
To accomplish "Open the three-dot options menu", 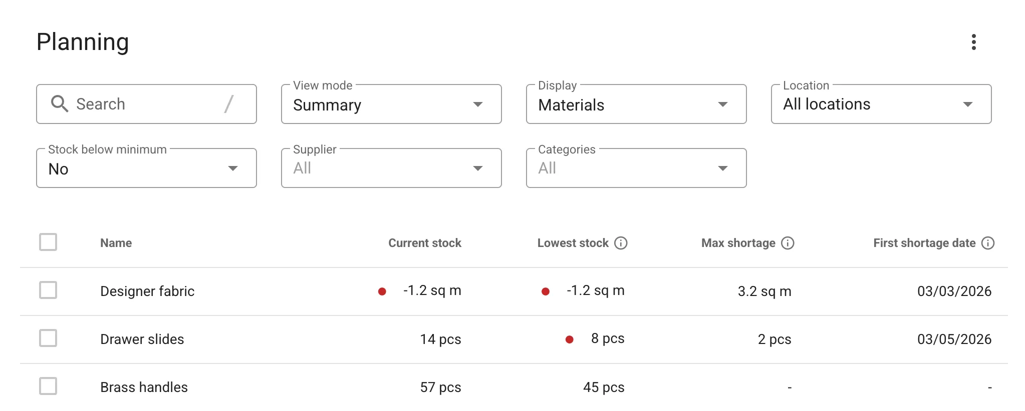I will coord(973,43).
